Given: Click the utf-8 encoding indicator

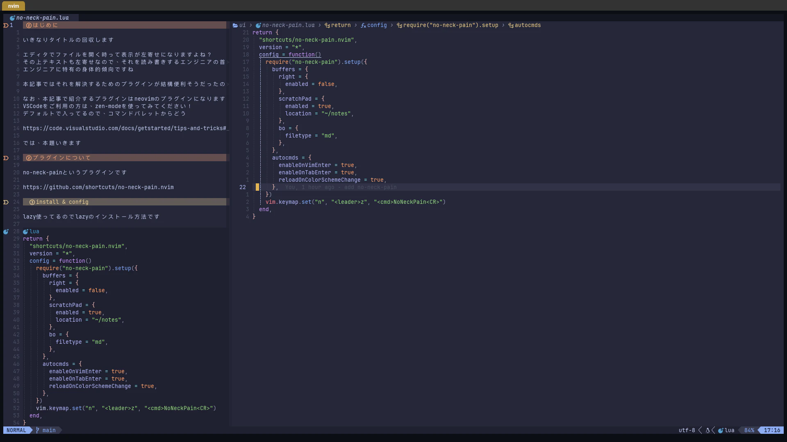Looking at the screenshot, I should [687, 430].
